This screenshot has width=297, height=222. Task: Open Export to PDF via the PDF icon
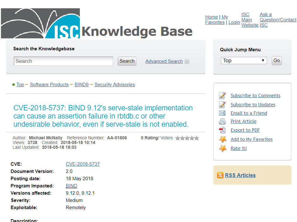point(222,130)
